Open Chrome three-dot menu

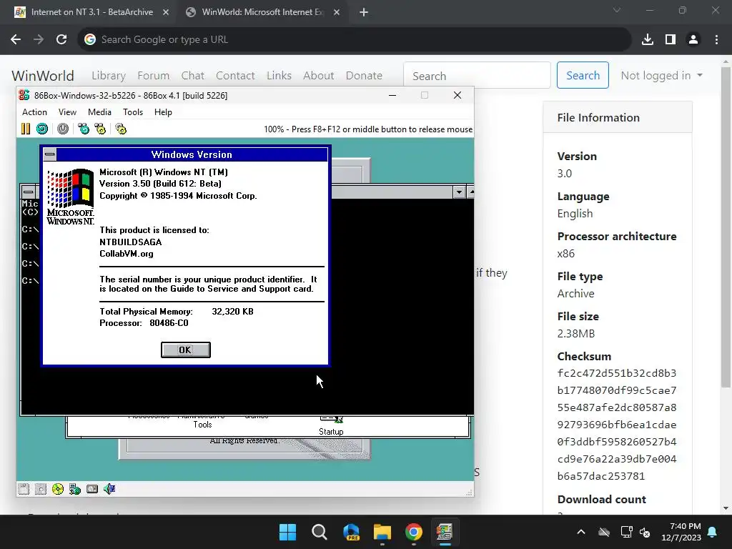coord(716,39)
